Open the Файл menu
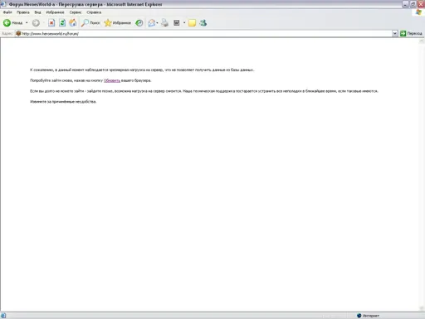The height and width of the screenshot is (319, 425). 7,12
